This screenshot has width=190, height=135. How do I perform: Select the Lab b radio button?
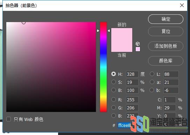point(152,90)
